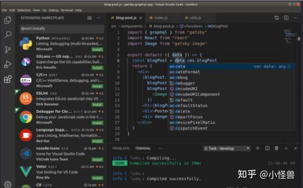Install the C/C++ extension
The width and height of the screenshot is (303, 188).
coord(97,86)
